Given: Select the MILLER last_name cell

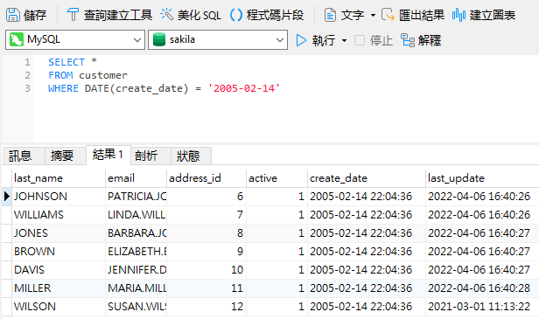Looking at the screenshot, I should (x=59, y=288).
